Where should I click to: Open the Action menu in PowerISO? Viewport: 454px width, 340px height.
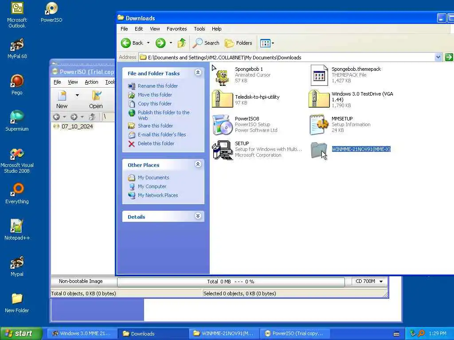91,82
